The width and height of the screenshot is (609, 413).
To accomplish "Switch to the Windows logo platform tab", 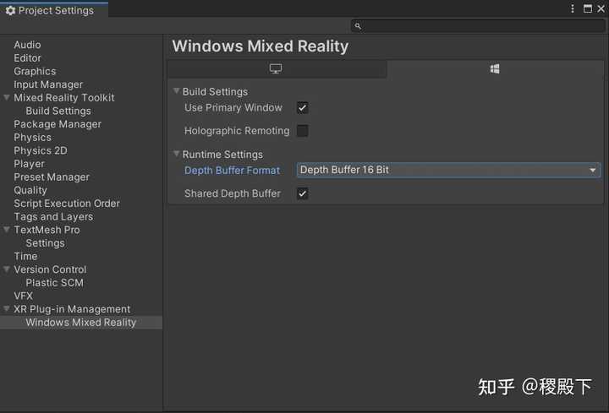I will coord(495,69).
